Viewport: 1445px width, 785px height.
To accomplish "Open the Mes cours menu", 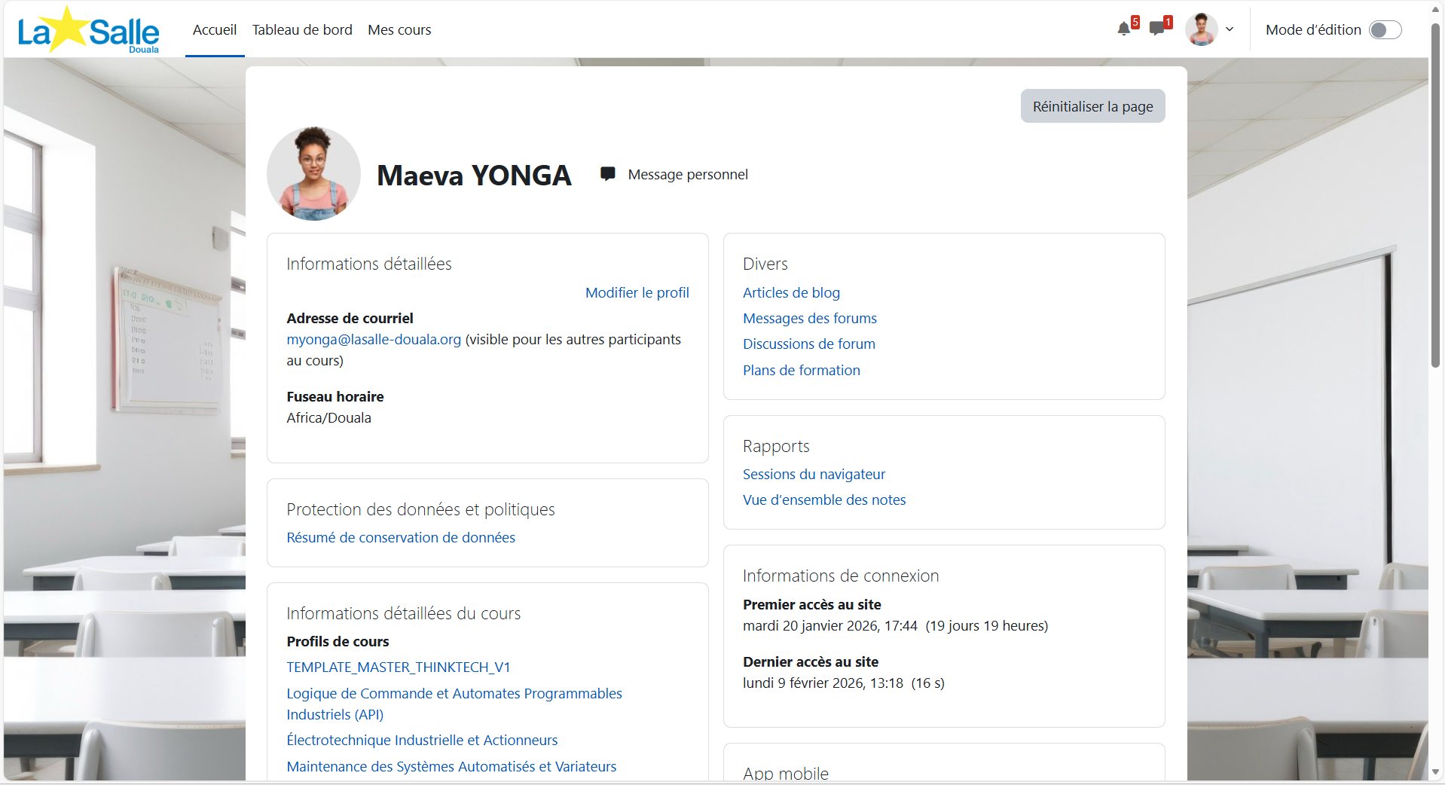I will [x=399, y=29].
